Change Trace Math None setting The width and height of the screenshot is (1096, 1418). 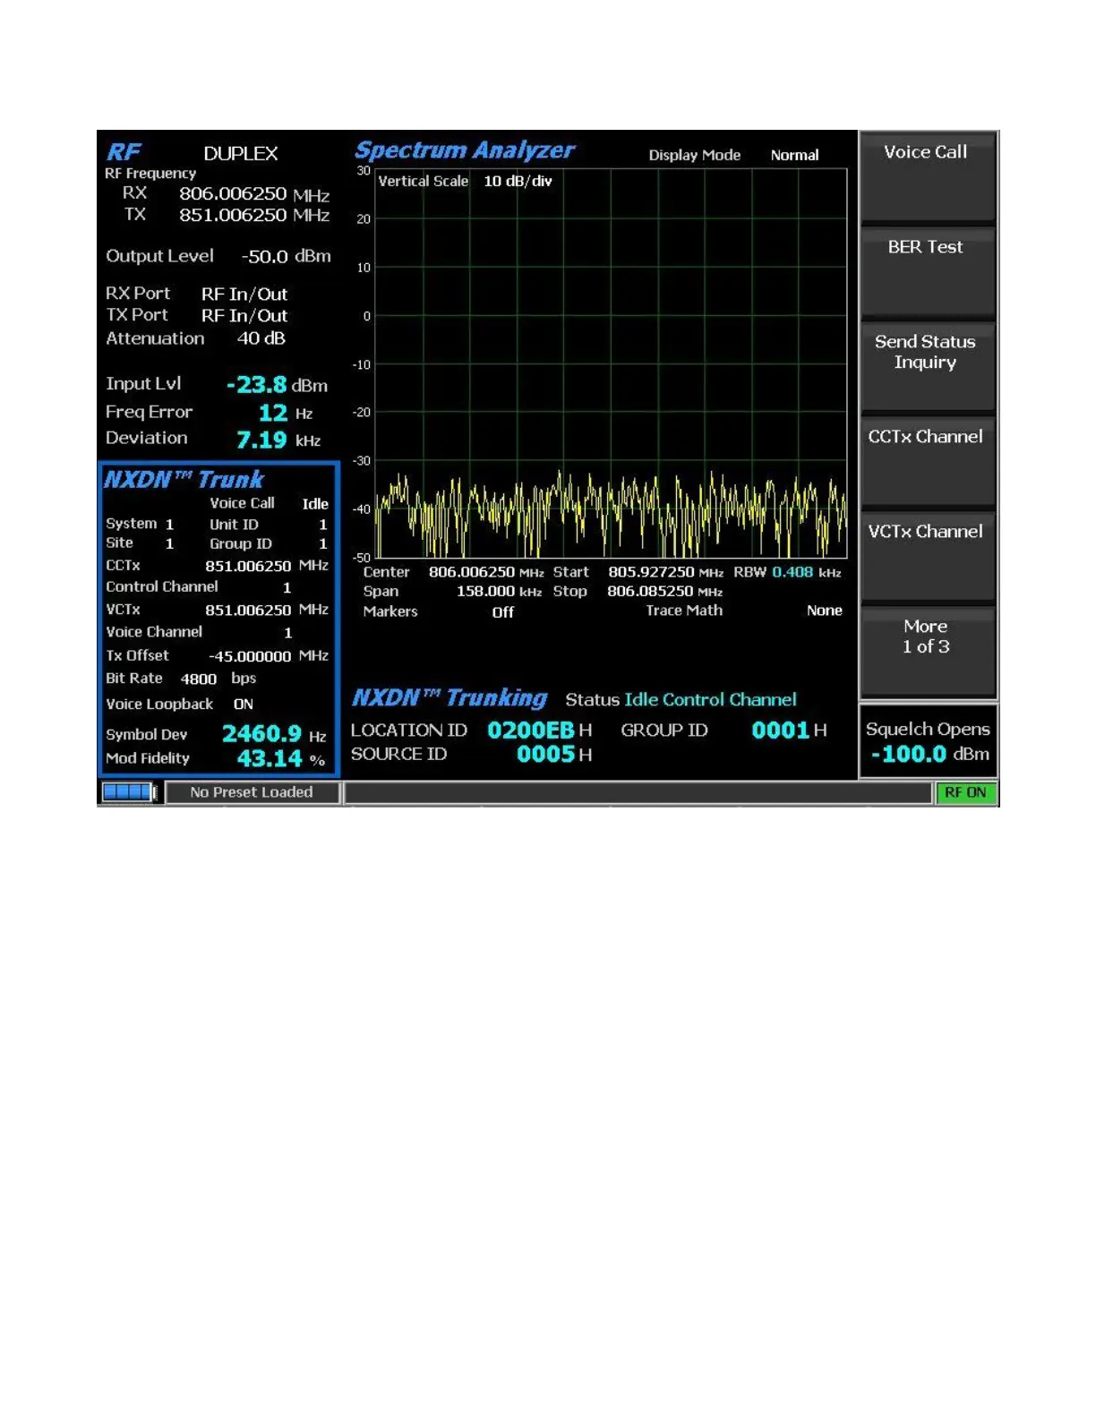pos(824,611)
